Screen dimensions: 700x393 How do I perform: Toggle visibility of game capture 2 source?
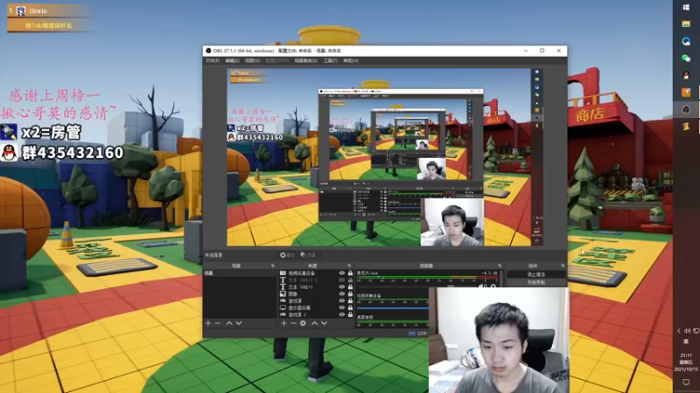click(x=342, y=314)
